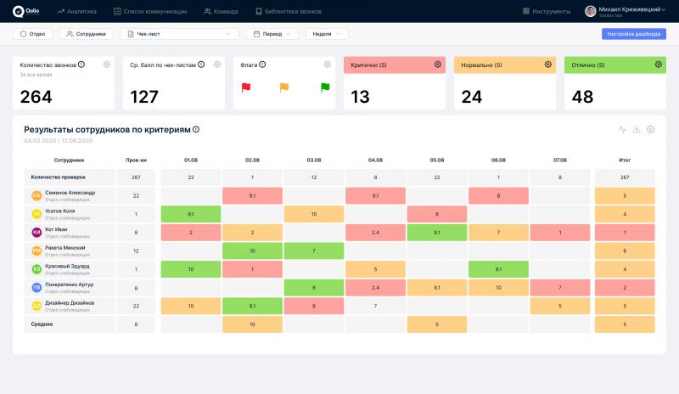
Task: Click the red flag icon
Action: [x=247, y=87]
